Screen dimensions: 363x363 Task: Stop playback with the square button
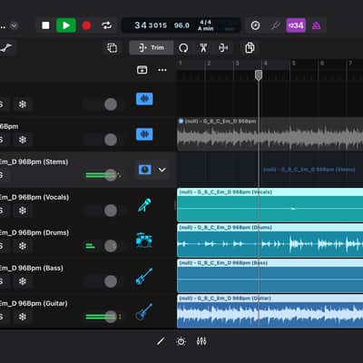[x=45, y=25]
